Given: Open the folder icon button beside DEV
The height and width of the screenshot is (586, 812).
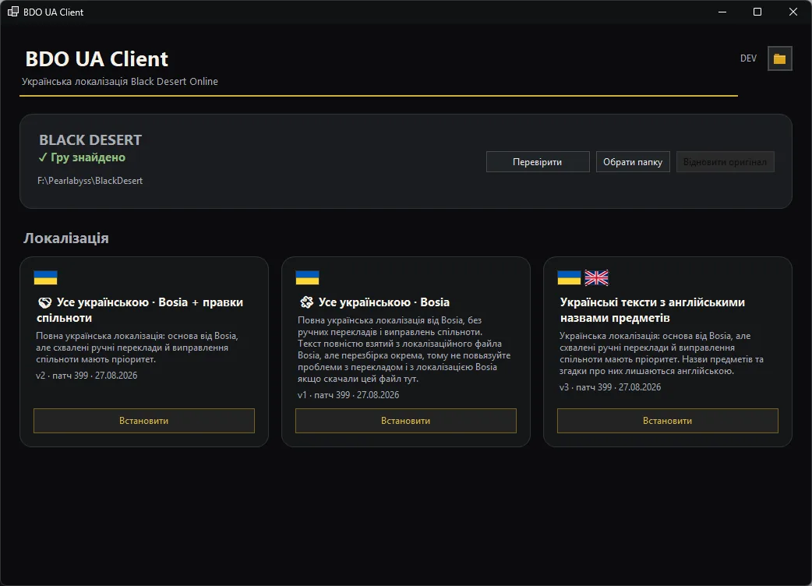Looking at the screenshot, I should pos(779,58).
